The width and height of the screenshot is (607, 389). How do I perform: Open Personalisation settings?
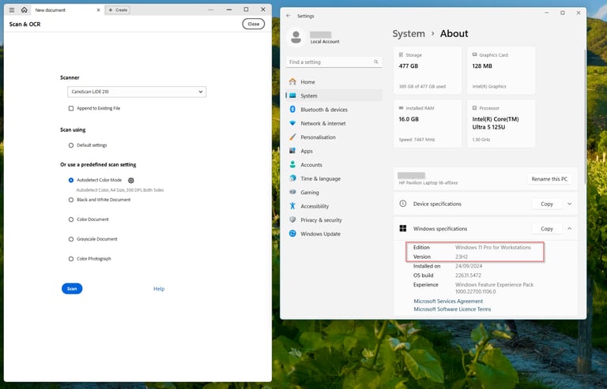point(334,137)
